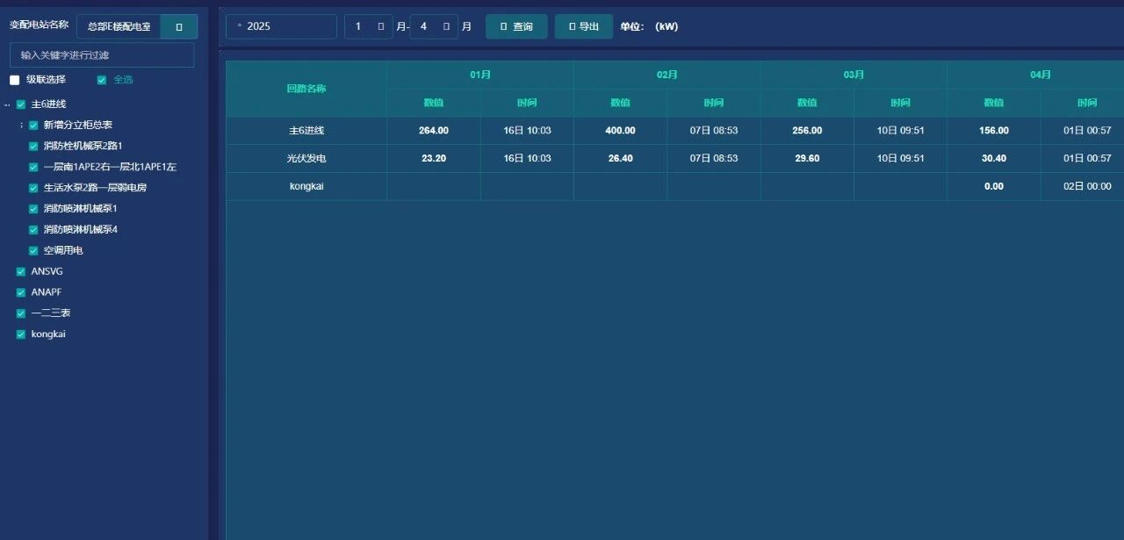Image resolution: width=1124 pixels, height=540 pixels.
Task: Open the end month dropdown showing 4
Action: (434, 26)
